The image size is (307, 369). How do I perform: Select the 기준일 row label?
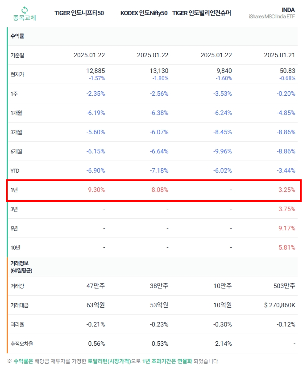click(x=17, y=55)
